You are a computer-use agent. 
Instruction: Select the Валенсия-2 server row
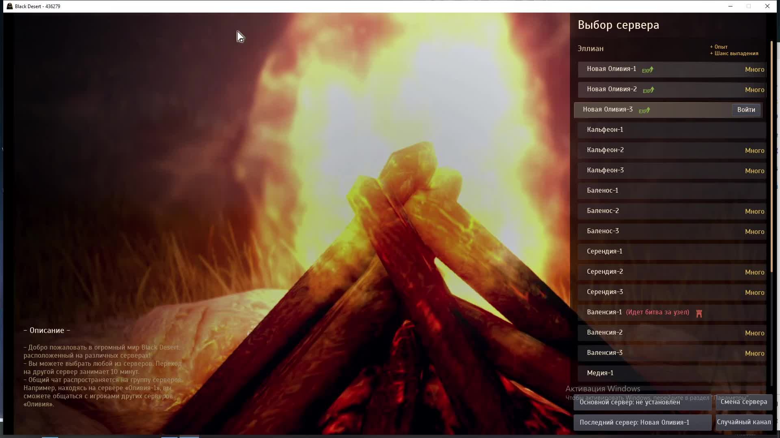click(x=672, y=333)
